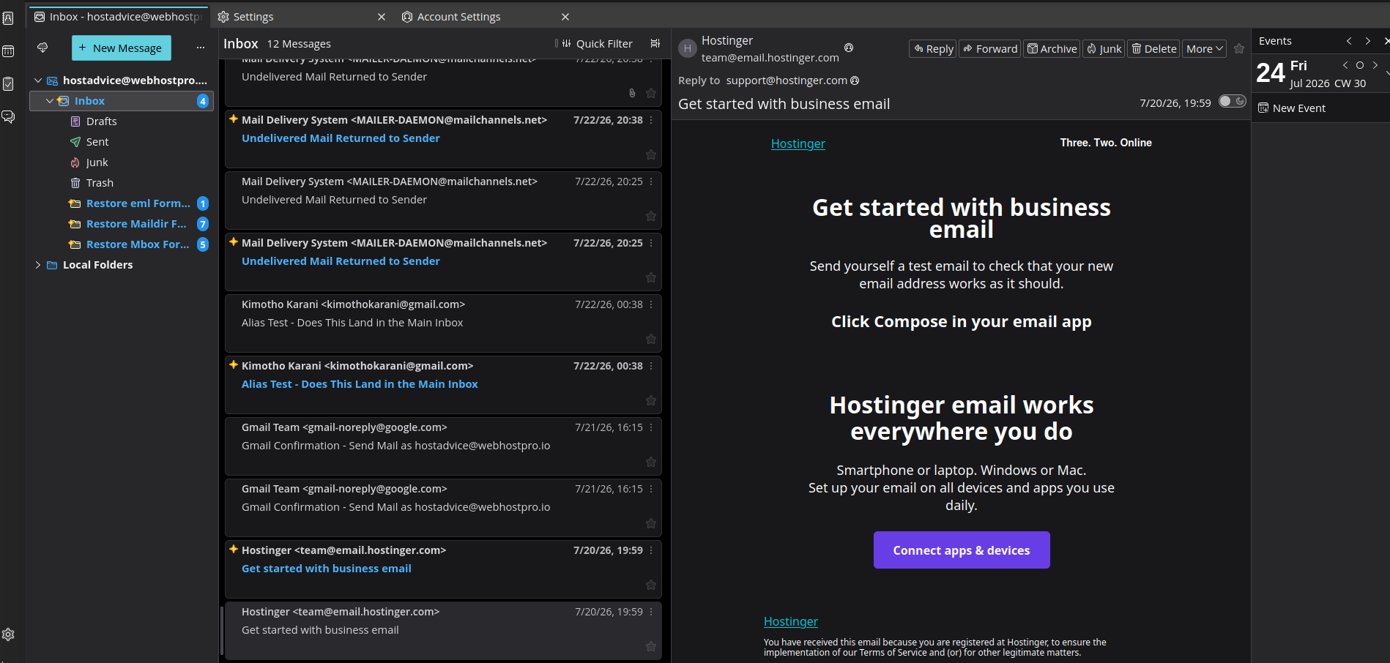
Task: Reply to the Hostinger message
Action: point(933,48)
